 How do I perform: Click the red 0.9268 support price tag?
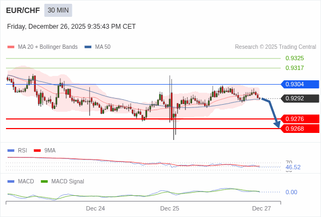(x=300, y=129)
